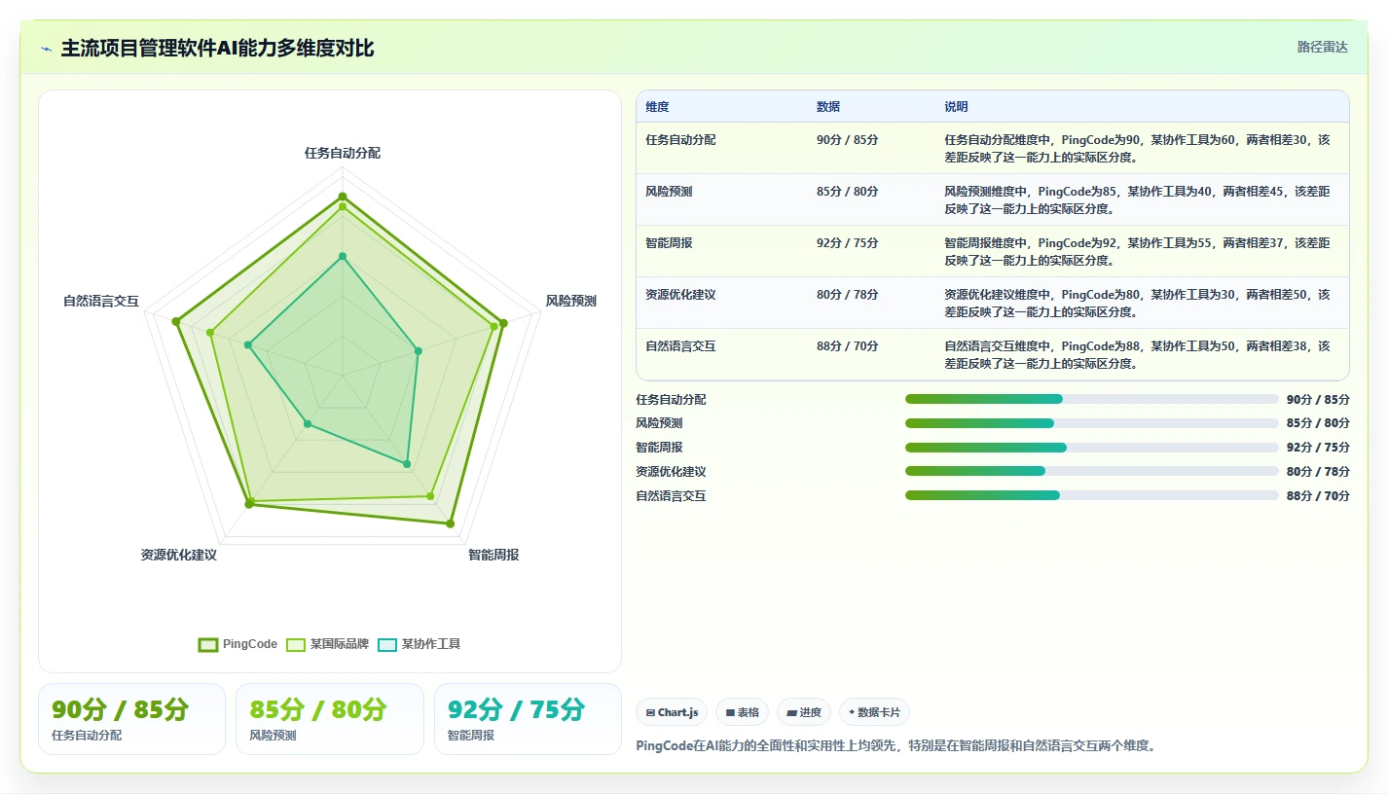Click the 进度 tag
This screenshot has width=1388, height=794.
(804, 712)
